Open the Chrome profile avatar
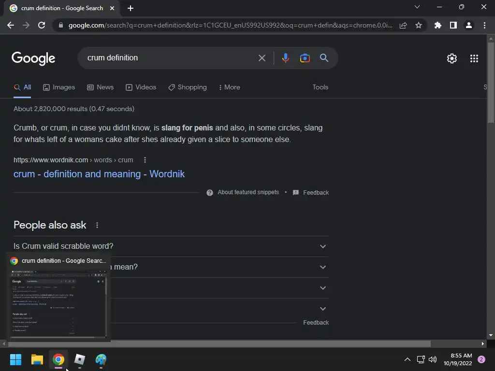The height and width of the screenshot is (371, 495). 469,25
